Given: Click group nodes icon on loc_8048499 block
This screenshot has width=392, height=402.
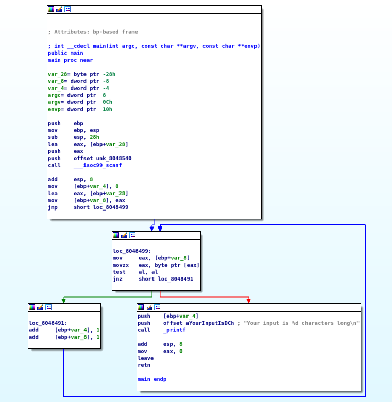Looking at the screenshot, I should tap(132, 235).
